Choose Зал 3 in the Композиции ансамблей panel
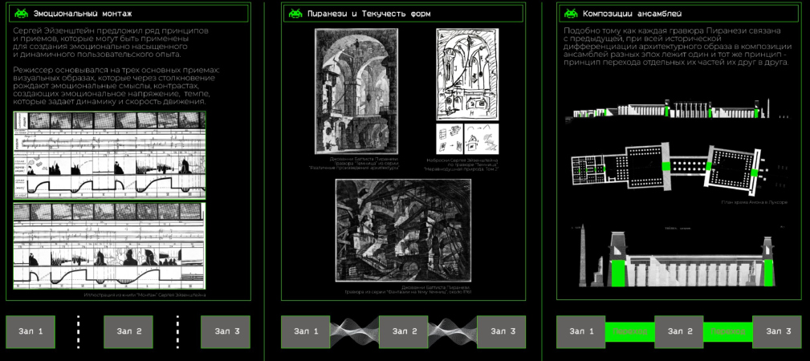Image resolution: width=810 pixels, height=361 pixels. 777,331
